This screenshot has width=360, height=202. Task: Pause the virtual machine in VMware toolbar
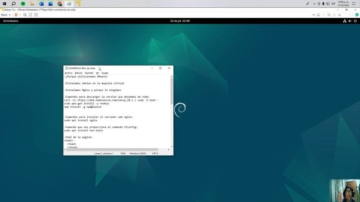(16, 15)
